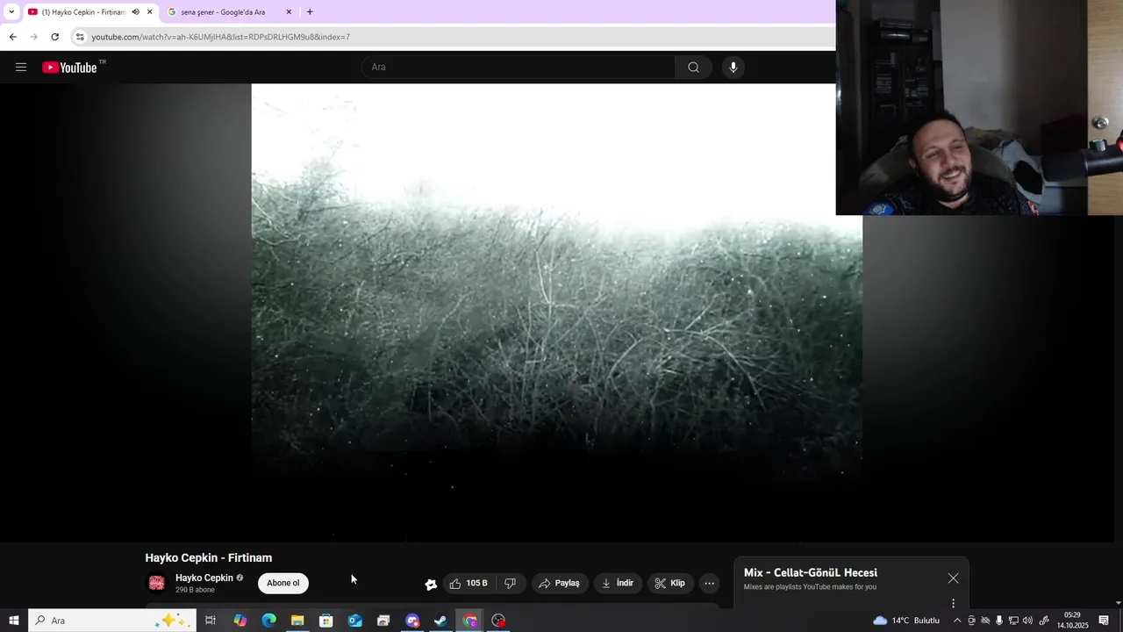1123x632 pixels.
Task: Focus the YouTube 'Ara' search field
Action: coord(519,68)
